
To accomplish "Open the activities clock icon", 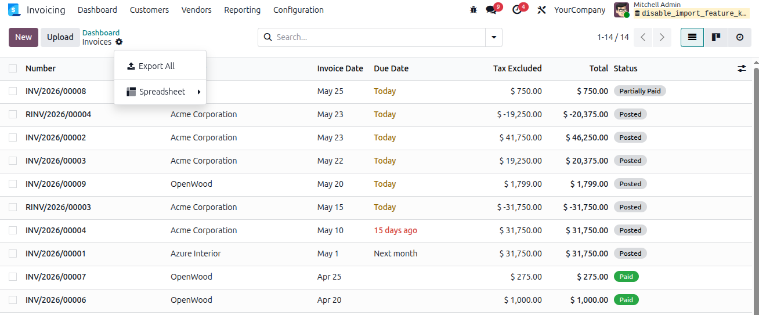I will [517, 10].
